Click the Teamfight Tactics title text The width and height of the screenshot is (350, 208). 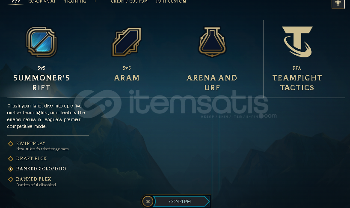297,83
